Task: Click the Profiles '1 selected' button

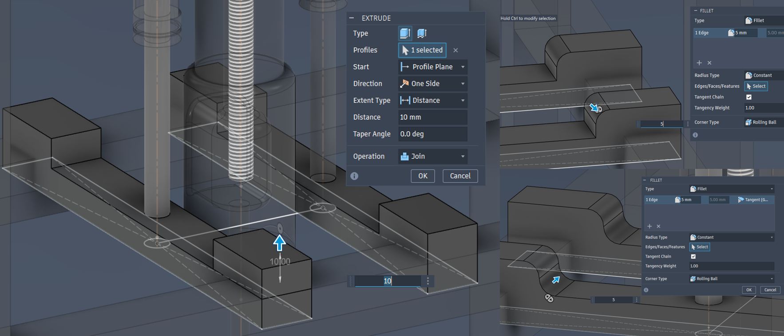Action: point(422,50)
